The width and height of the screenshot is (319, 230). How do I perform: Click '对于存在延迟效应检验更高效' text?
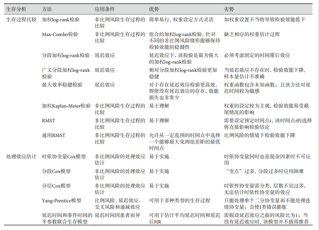coord(182,85)
